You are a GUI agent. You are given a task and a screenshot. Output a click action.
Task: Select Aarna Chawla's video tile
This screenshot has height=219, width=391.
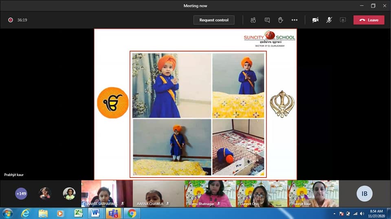tap(158, 194)
